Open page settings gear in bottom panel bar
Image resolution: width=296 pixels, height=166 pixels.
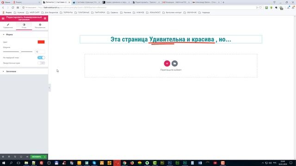[x=3, y=157]
